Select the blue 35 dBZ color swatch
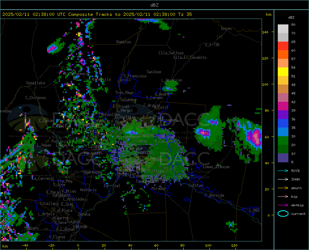The width and height of the screenshot is (309, 250). tap(283, 123)
